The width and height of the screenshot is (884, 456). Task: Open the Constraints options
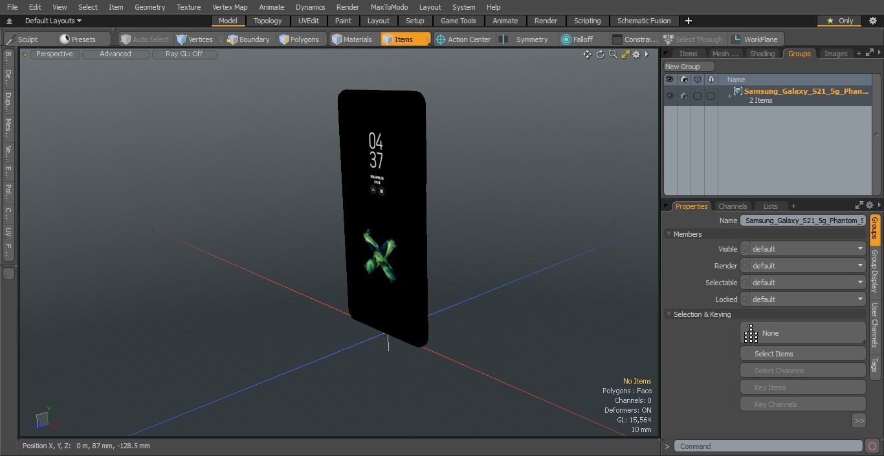point(635,39)
